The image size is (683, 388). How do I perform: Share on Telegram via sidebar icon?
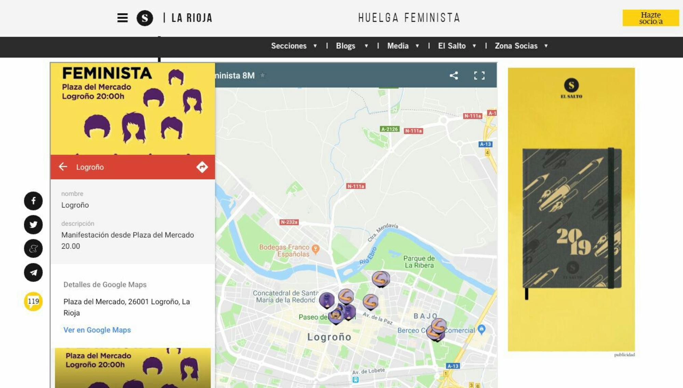(x=33, y=273)
